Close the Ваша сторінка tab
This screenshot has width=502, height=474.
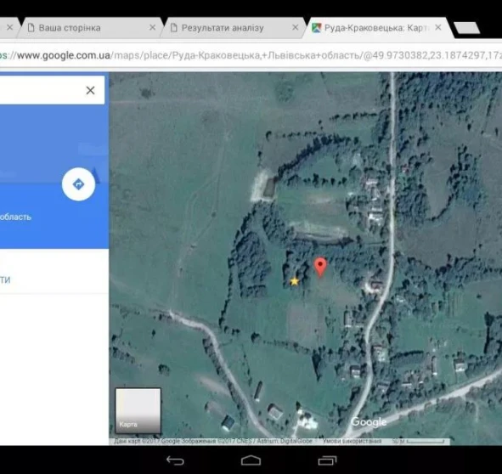point(152,28)
